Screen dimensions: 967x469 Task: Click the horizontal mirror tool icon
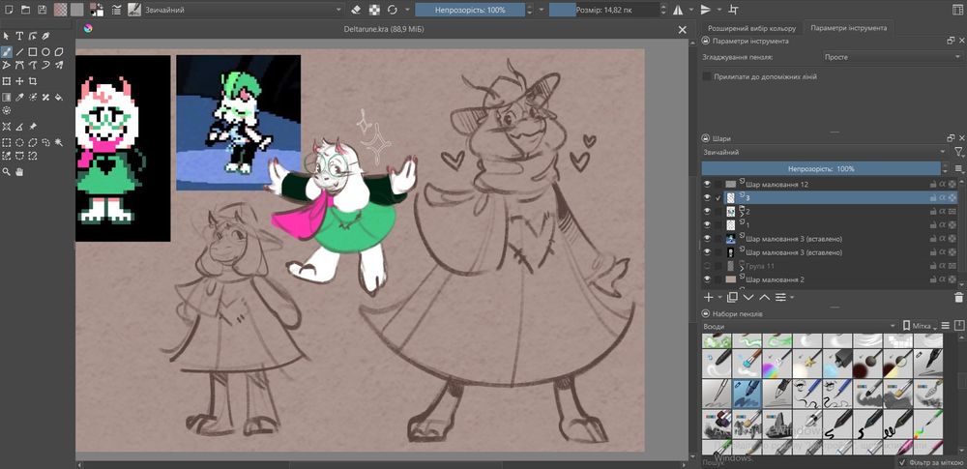point(676,10)
